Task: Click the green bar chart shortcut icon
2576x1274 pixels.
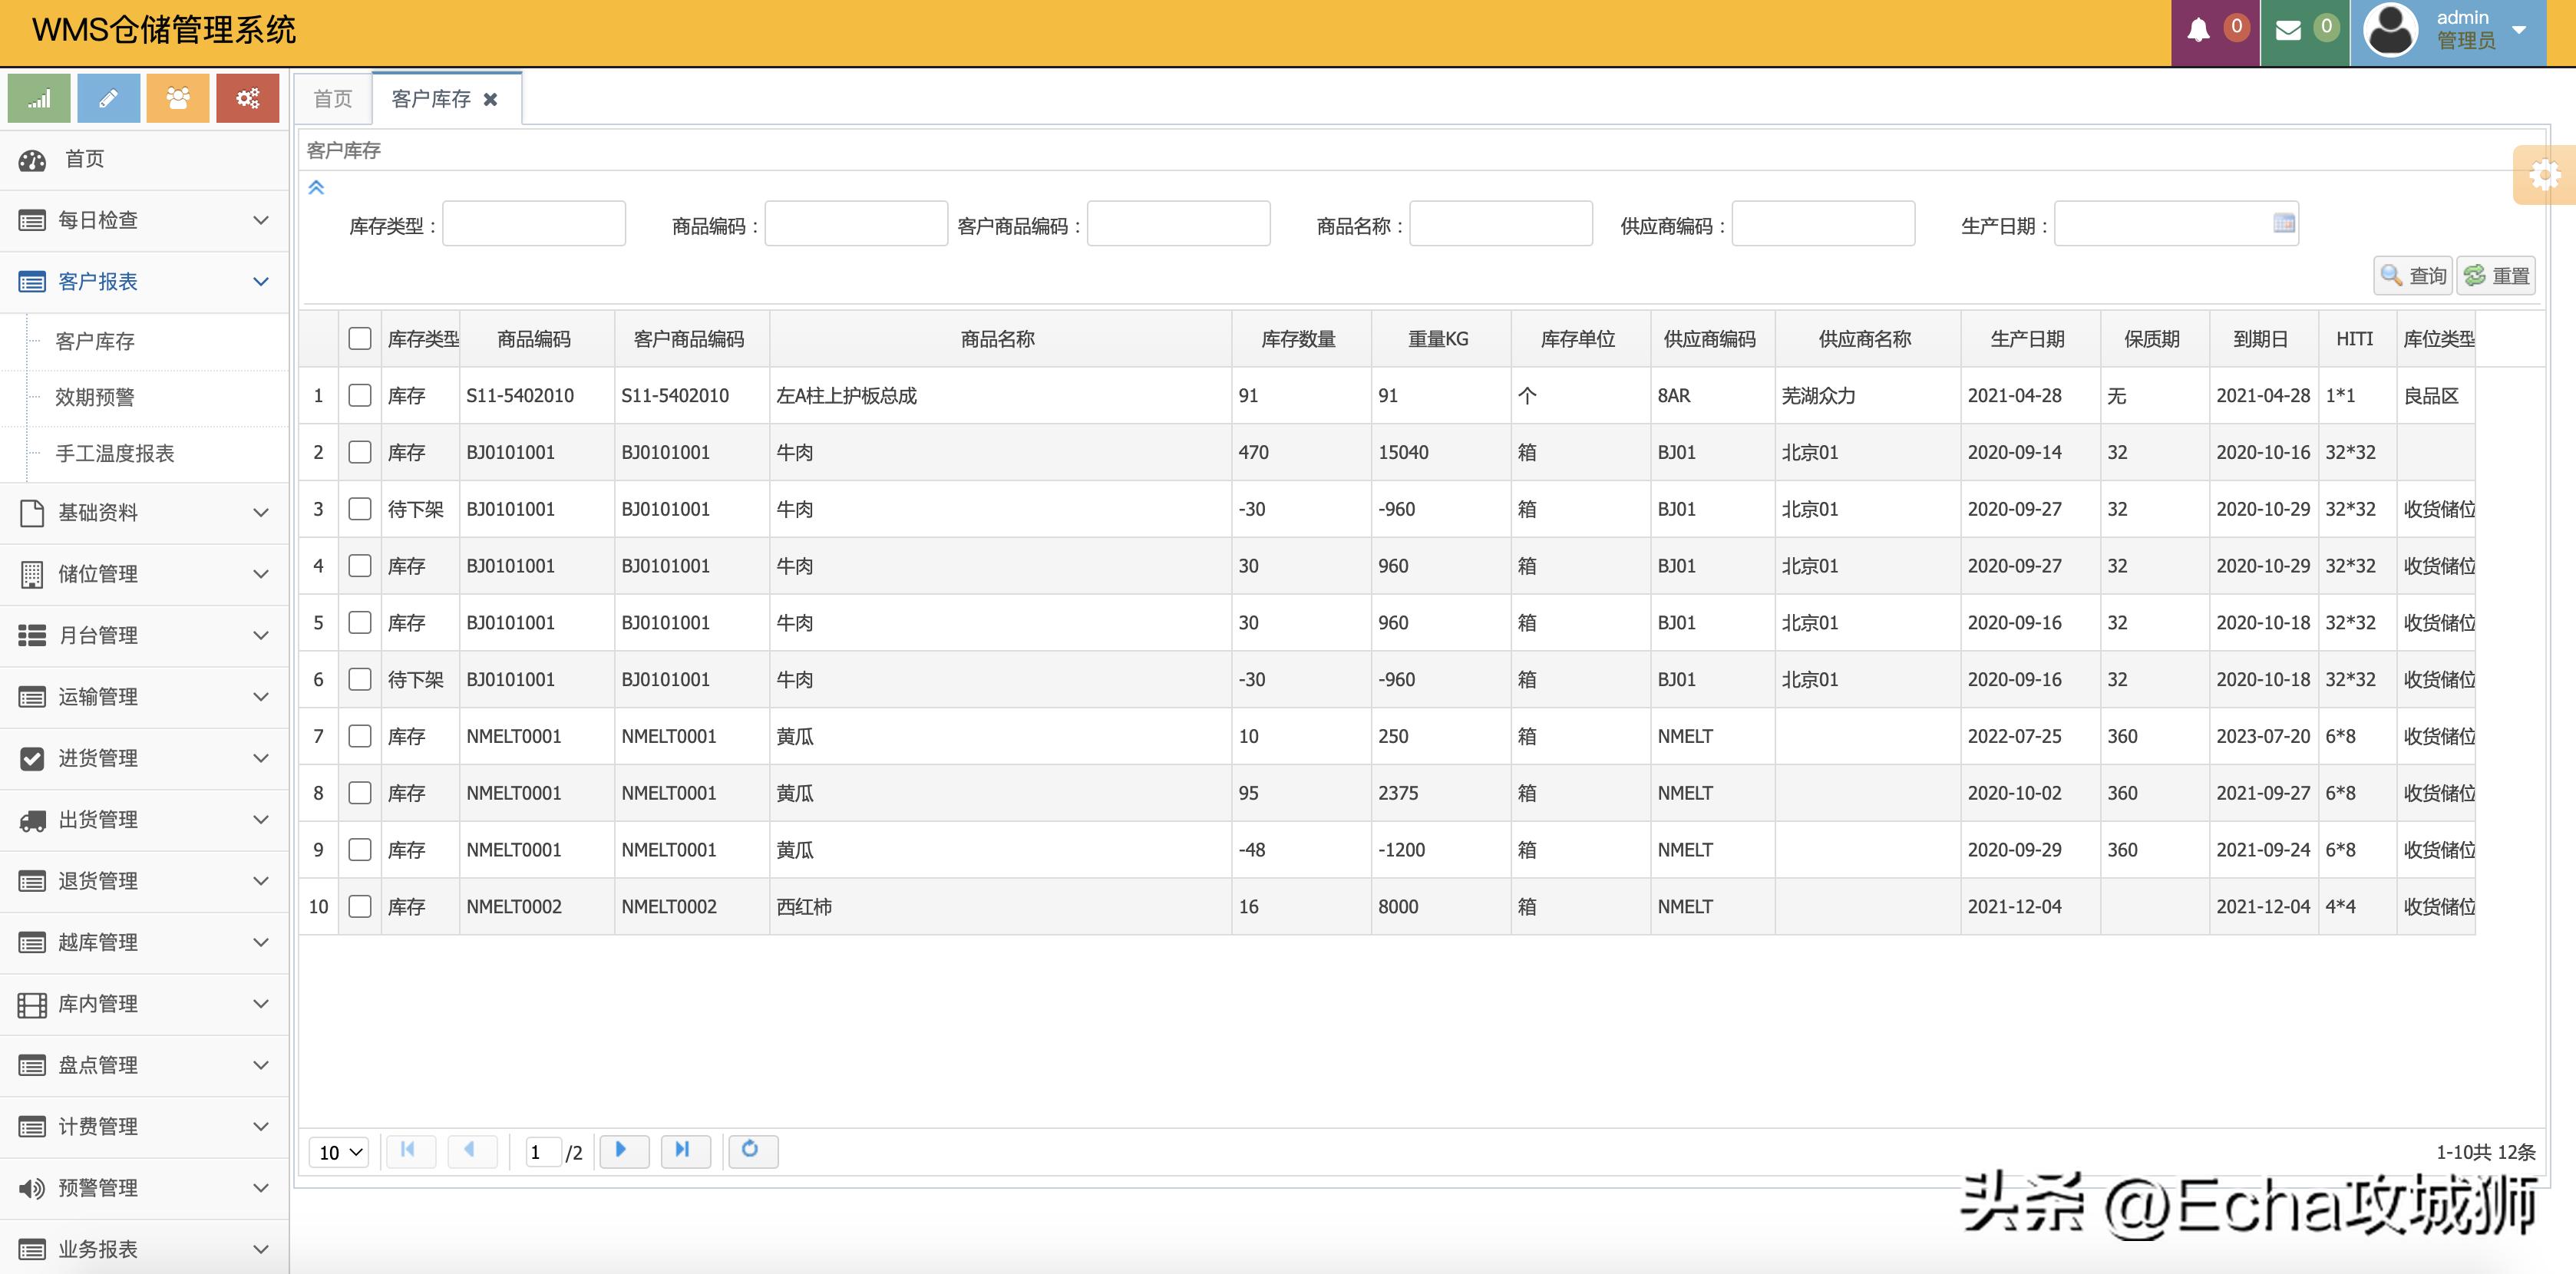Action: pos(39,98)
